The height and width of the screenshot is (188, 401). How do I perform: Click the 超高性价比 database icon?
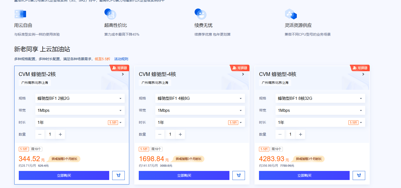coord(110,14)
